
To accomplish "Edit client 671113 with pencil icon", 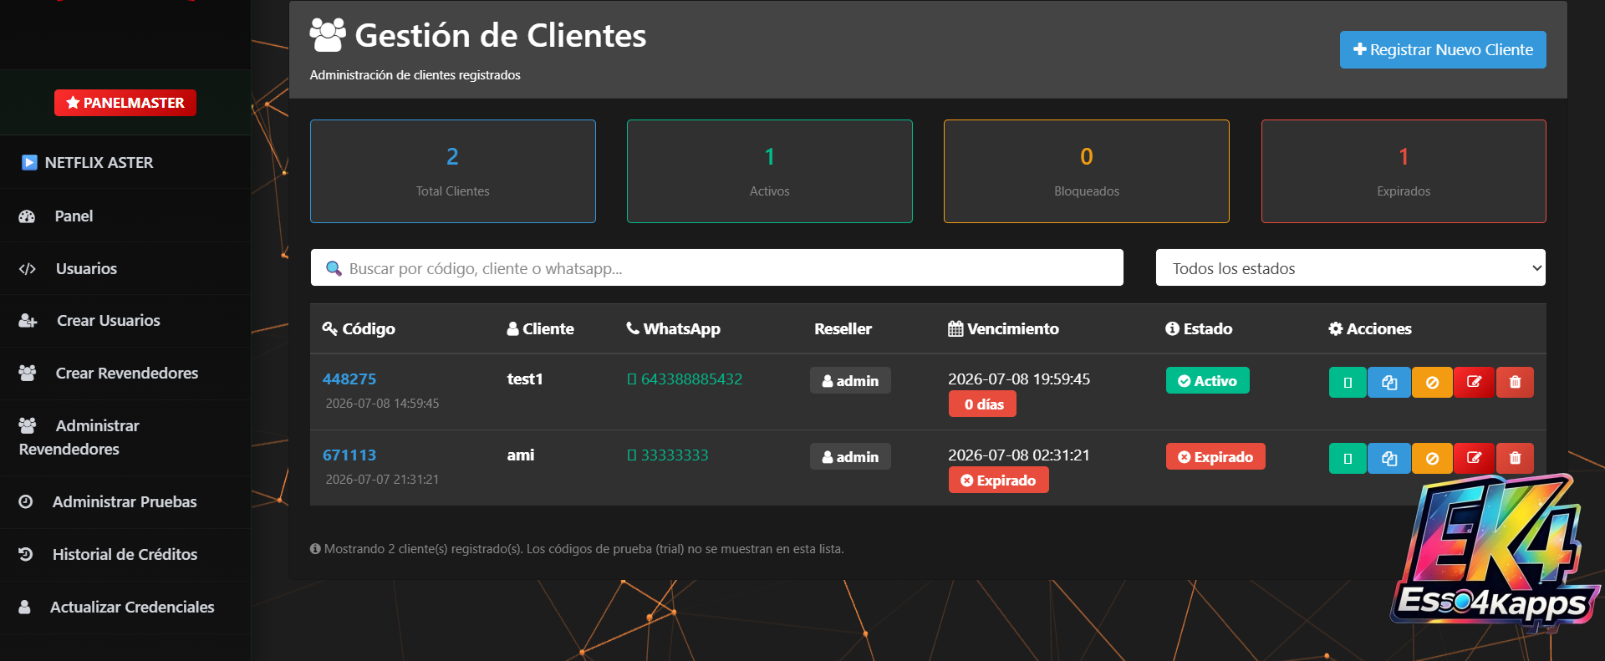I will click(x=1474, y=458).
